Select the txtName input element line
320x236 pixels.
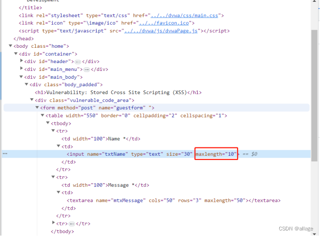coord(153,154)
